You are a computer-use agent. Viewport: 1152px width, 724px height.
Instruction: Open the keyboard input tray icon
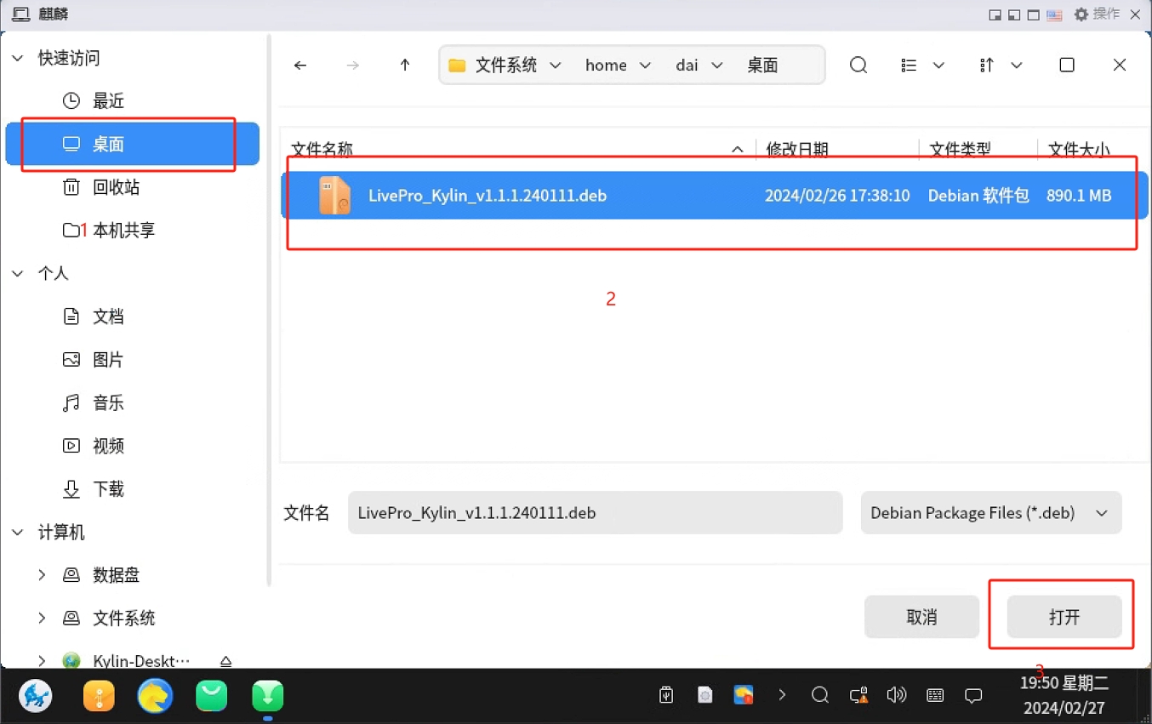(934, 695)
